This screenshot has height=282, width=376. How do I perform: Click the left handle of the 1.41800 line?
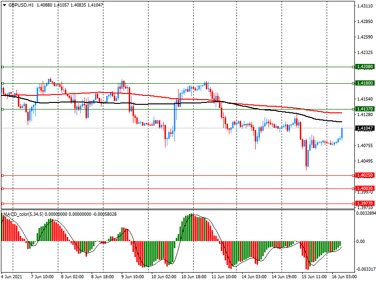click(3, 84)
